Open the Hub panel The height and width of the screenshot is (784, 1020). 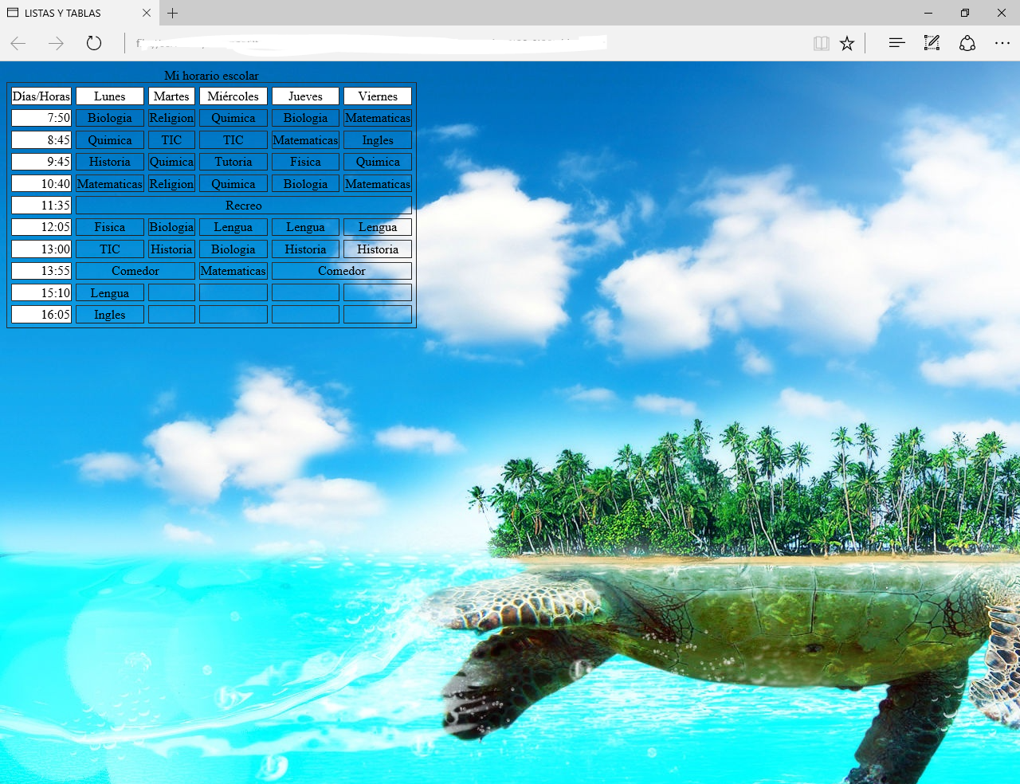pos(896,43)
